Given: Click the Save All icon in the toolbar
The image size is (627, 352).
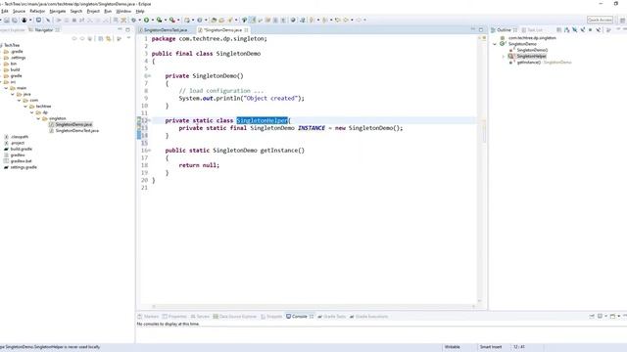Looking at the screenshot, I should pos(15,20).
